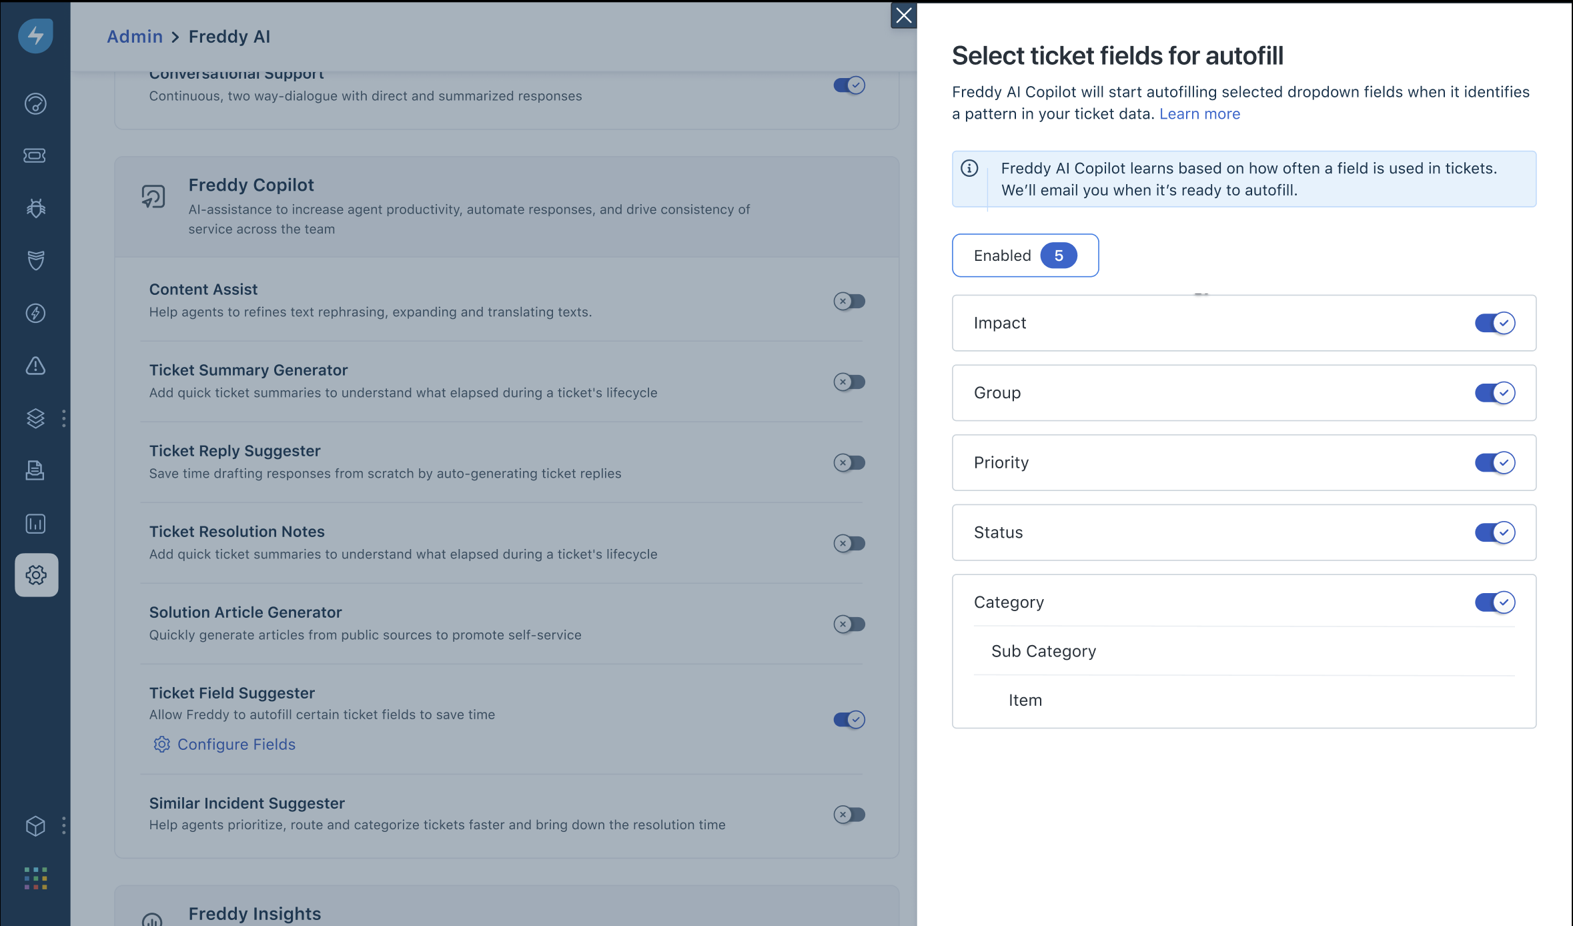Viewport: 1573px width, 926px height.
Task: Open the bug Problems icon in sidebar
Action: tap(35, 208)
